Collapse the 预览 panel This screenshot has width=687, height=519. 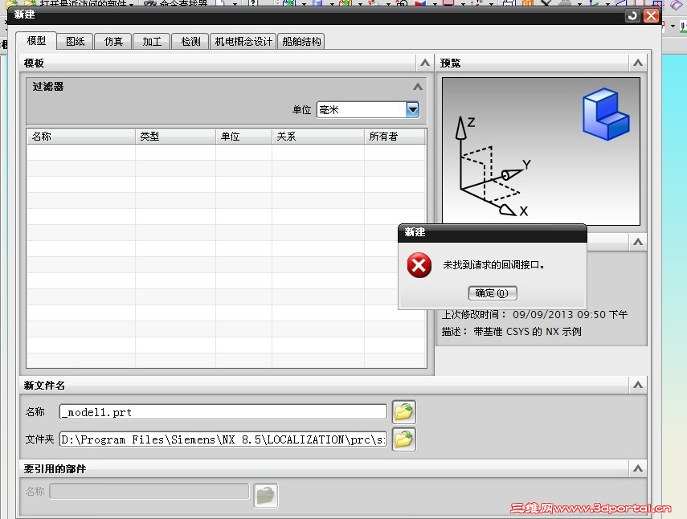coord(637,63)
